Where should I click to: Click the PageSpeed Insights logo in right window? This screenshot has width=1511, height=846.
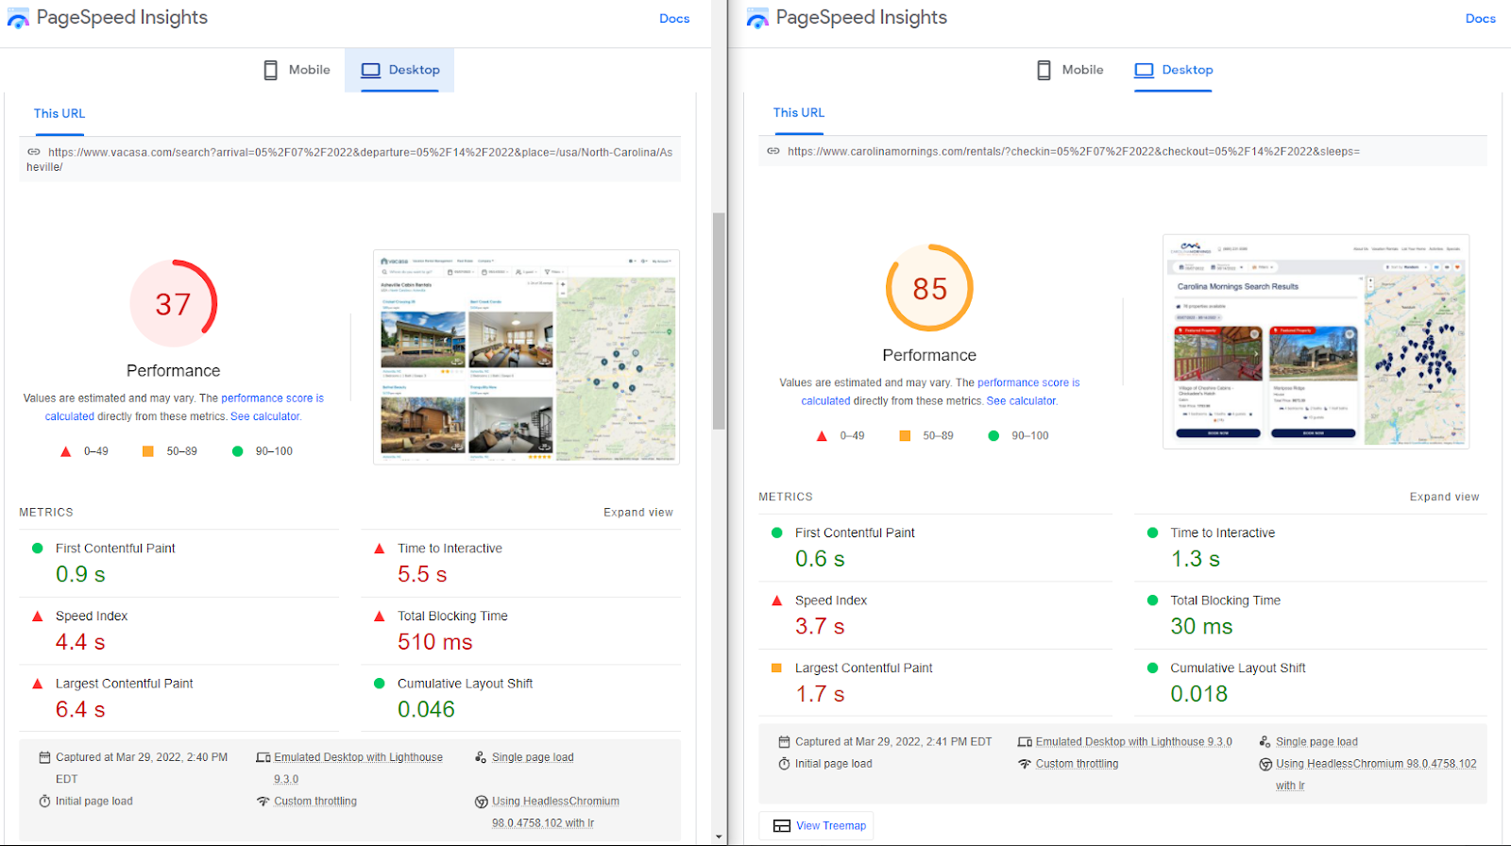click(757, 18)
